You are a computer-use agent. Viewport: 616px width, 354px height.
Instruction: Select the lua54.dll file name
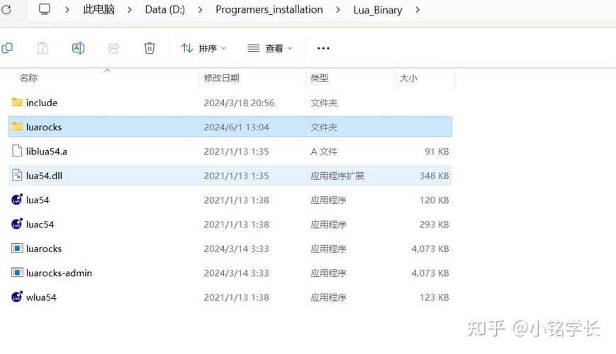44,176
